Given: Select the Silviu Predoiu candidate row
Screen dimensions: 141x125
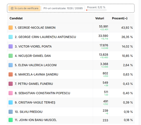Looking at the screenshot, I should pyautogui.click(x=71, y=112).
